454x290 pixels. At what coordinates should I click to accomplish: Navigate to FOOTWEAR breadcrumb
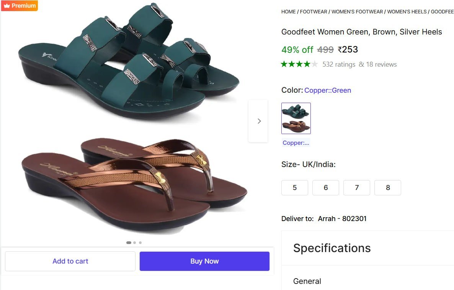[x=314, y=12]
